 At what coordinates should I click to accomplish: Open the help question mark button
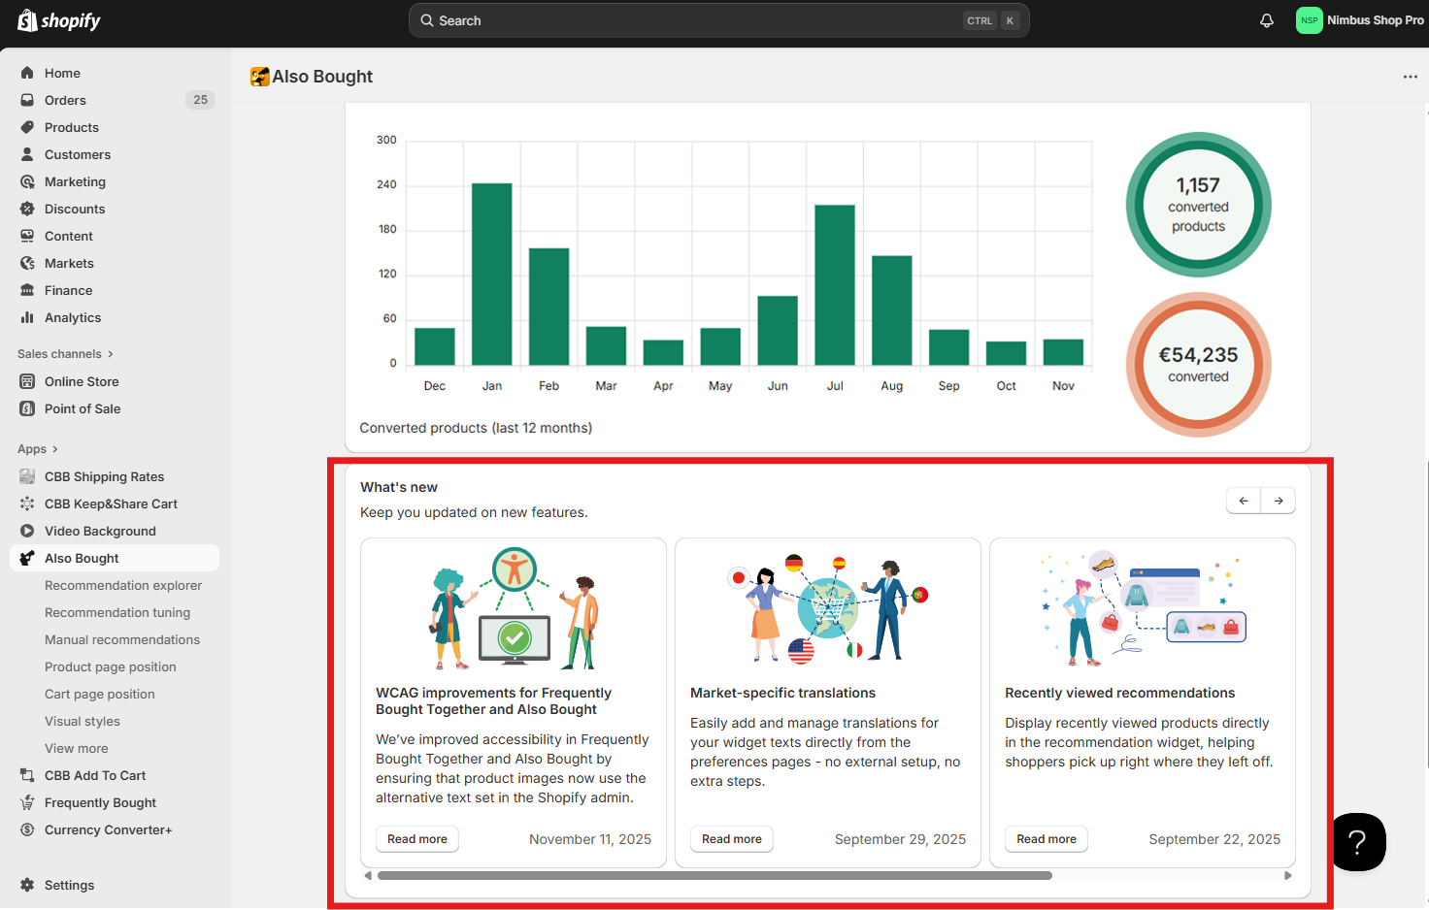pos(1358,842)
